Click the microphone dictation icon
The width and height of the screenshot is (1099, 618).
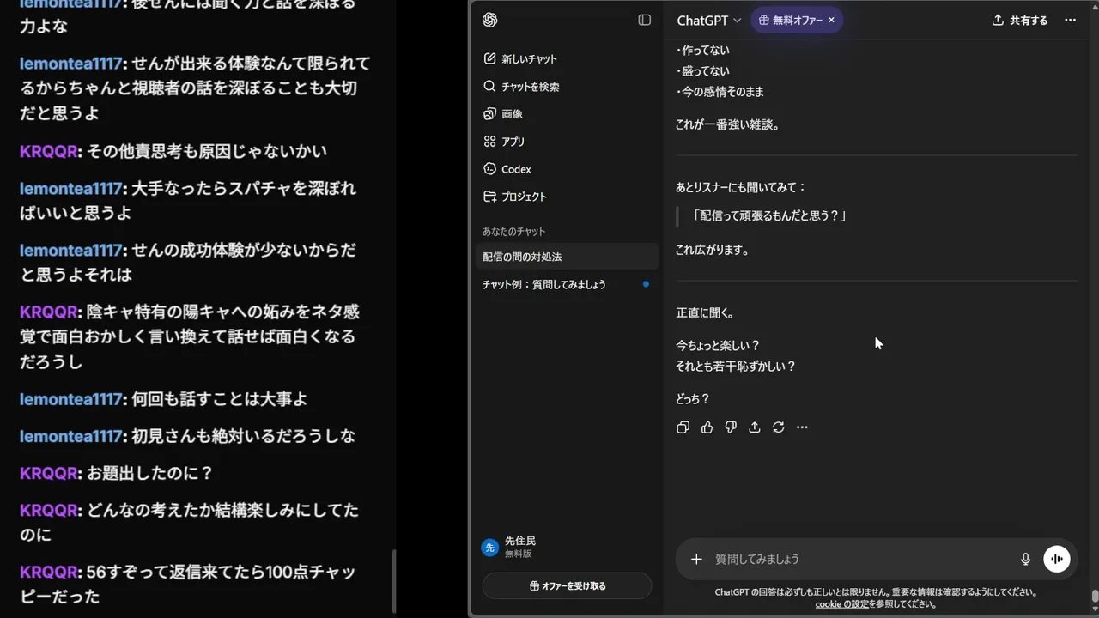click(1025, 559)
